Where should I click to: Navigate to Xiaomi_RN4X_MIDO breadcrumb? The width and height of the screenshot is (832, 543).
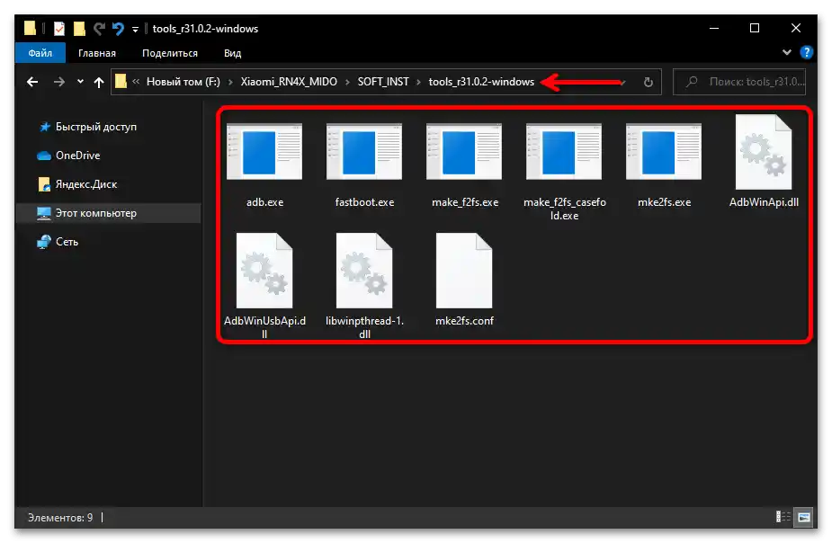click(289, 82)
